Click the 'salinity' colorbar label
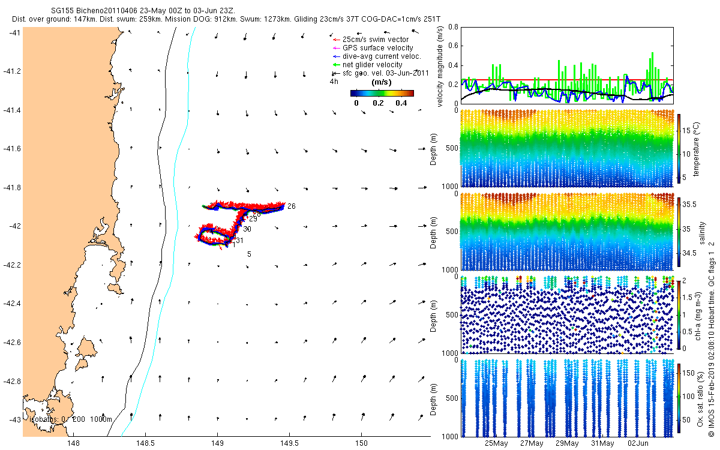 (701, 232)
